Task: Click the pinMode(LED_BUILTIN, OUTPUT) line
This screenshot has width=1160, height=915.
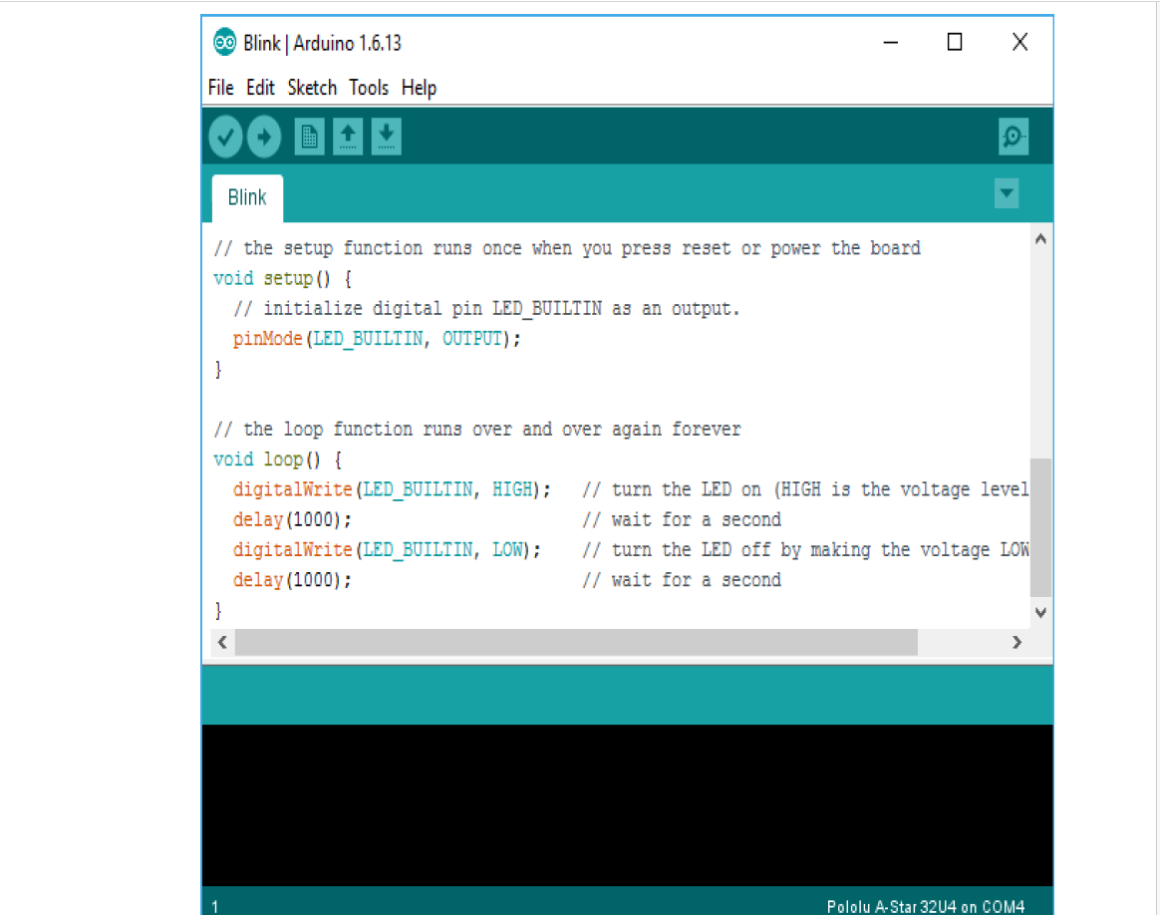Action: pyautogui.click(x=377, y=339)
